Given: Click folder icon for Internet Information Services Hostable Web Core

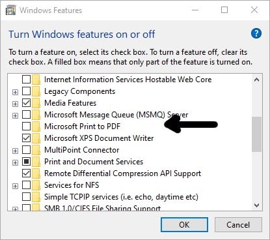Looking at the screenshot, I should point(36,80).
